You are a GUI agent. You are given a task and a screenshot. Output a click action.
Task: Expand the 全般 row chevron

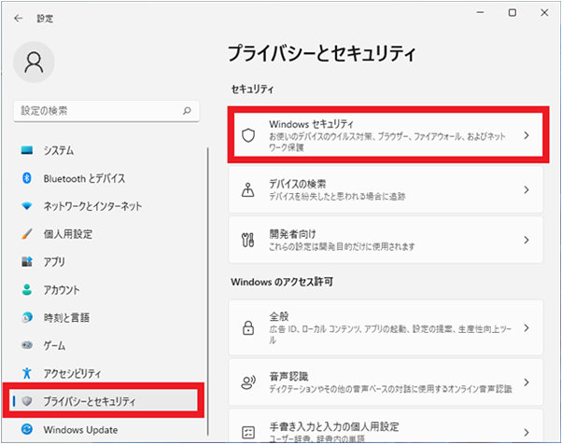tap(527, 327)
